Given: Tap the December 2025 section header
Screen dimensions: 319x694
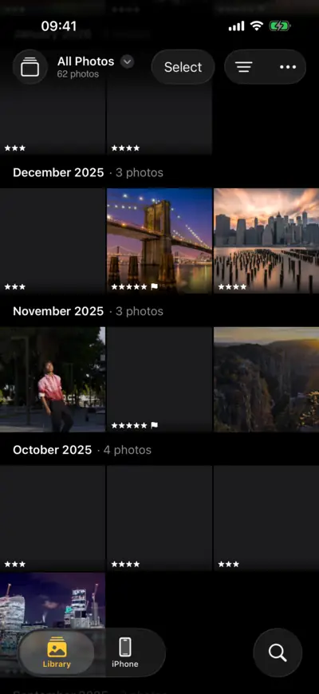Looking at the screenshot, I should click(58, 172).
